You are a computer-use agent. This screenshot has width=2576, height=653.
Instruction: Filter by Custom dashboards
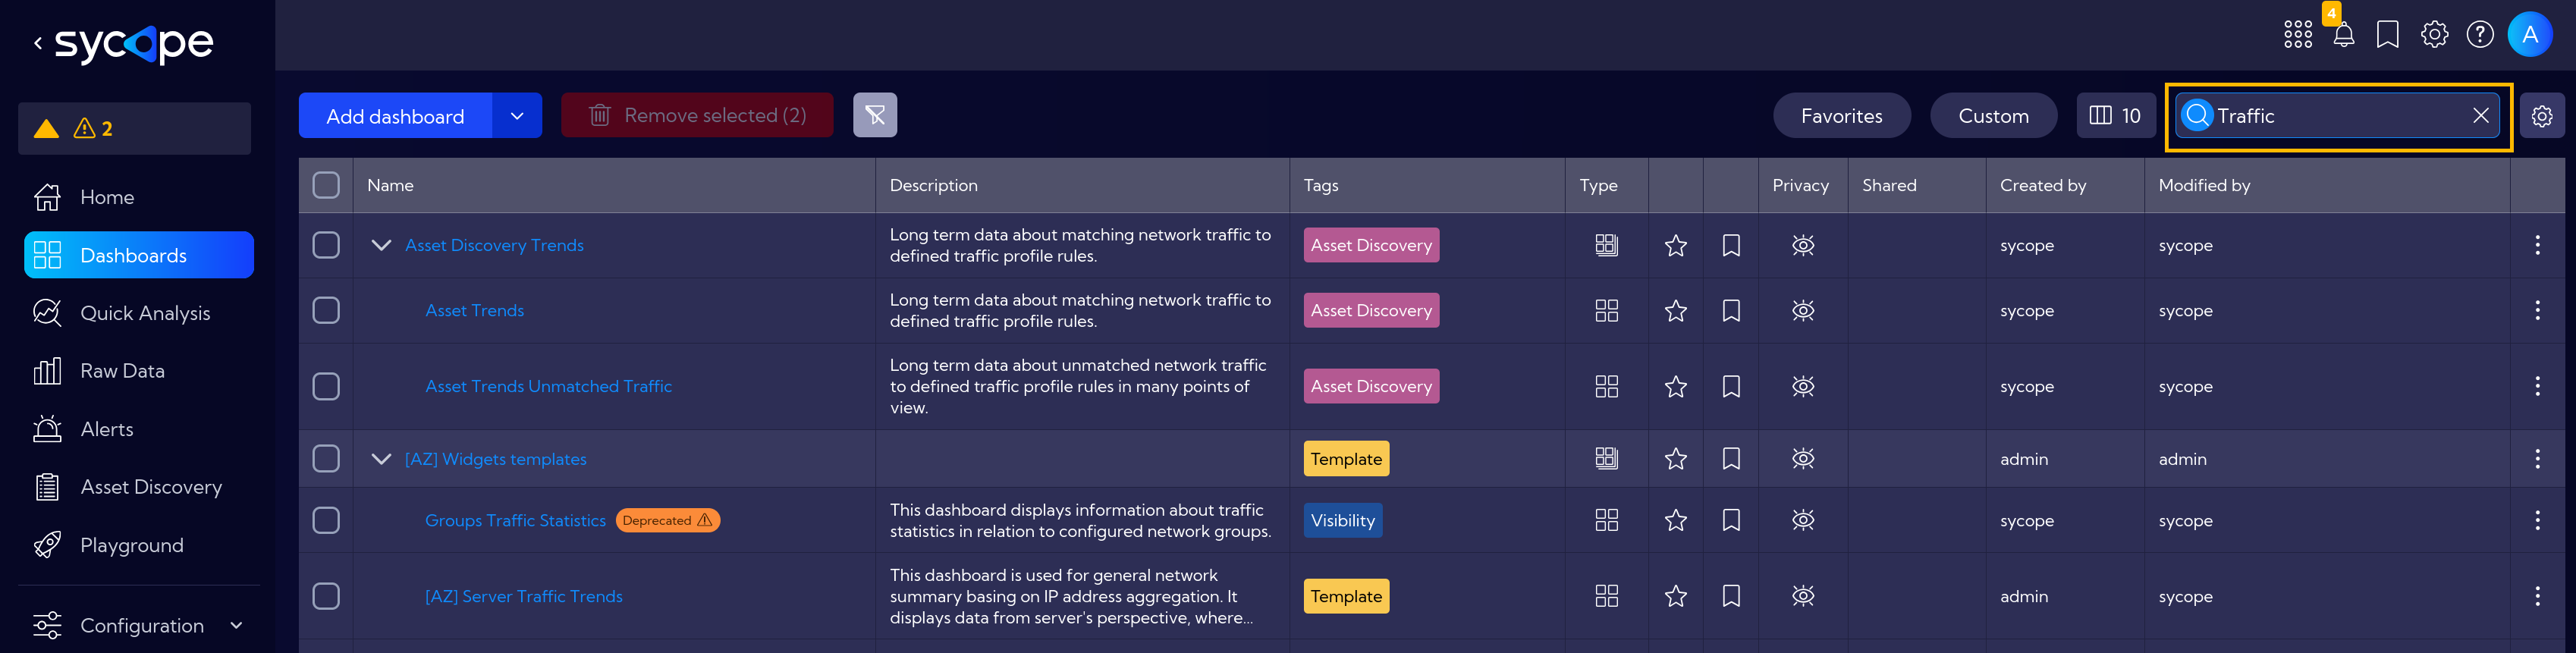[1993, 116]
